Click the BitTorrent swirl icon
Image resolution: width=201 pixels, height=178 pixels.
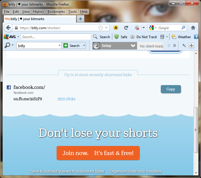point(96,46)
